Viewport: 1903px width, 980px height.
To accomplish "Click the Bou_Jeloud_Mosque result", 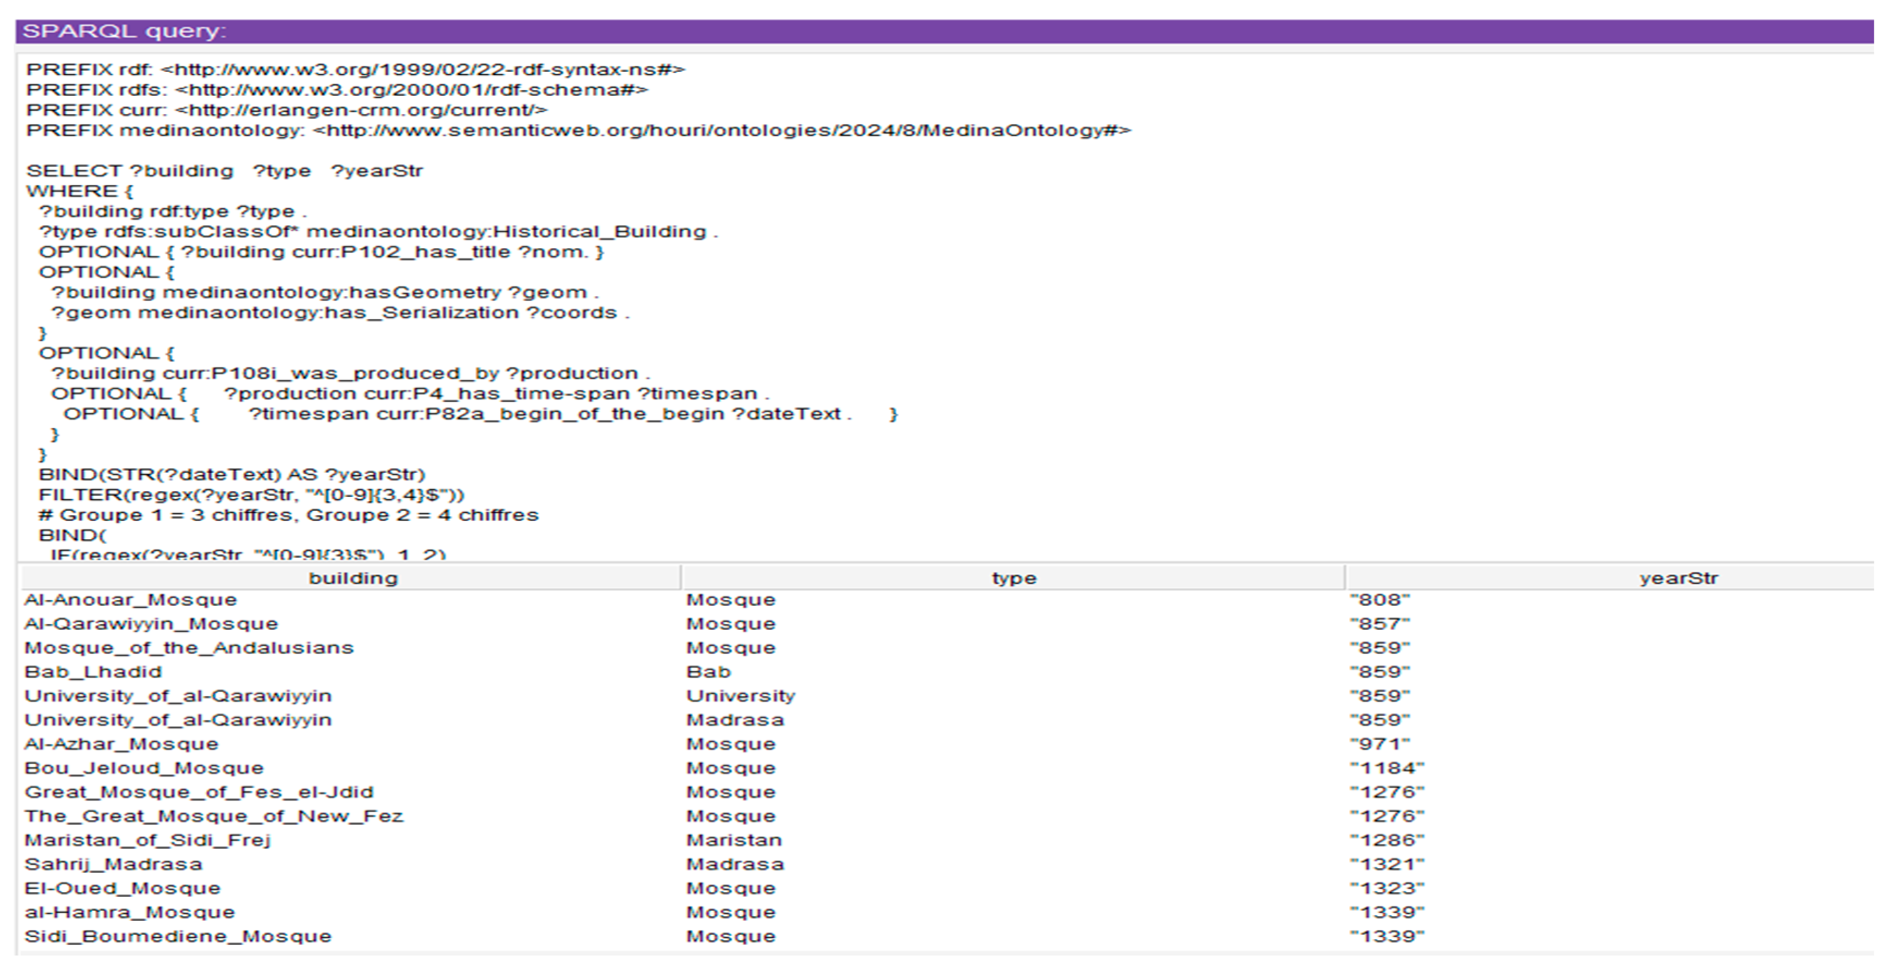I will (x=144, y=769).
